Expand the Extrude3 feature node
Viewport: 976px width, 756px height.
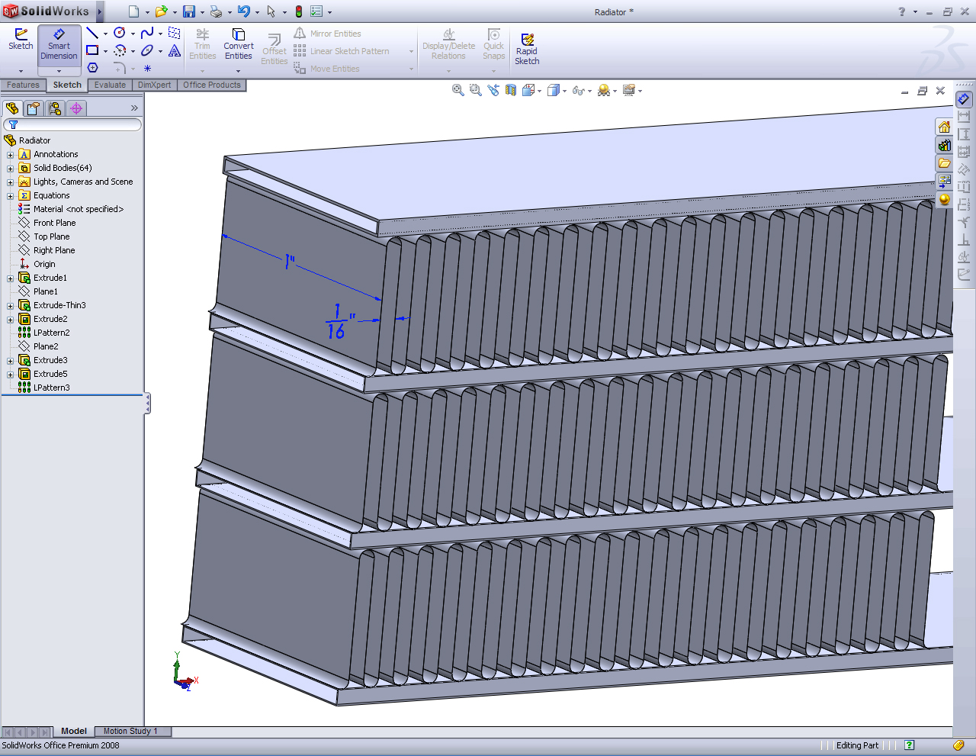tap(10, 361)
